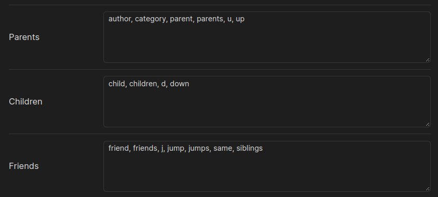Click the Parents setting label
438x197 pixels.
pyautogui.click(x=24, y=37)
